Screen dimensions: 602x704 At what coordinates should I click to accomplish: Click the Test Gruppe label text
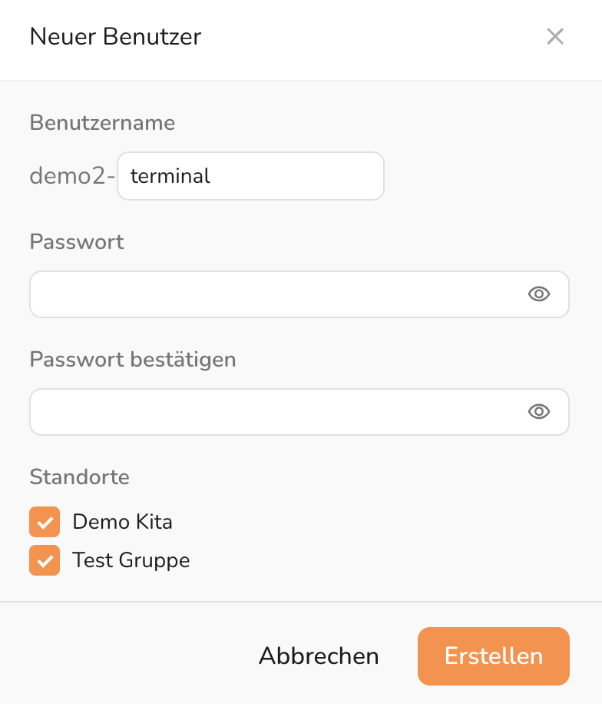(131, 560)
